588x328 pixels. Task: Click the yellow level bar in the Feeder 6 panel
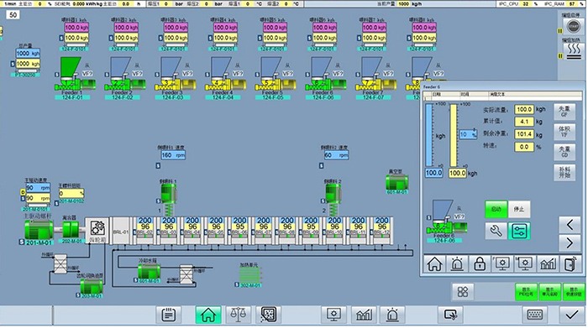point(454,136)
